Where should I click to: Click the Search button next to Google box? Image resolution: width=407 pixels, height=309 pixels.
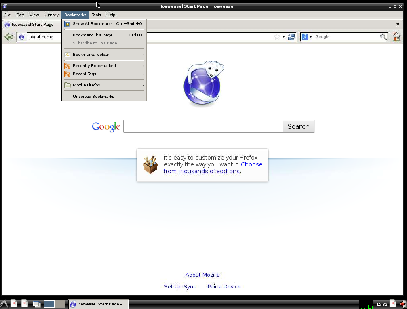[x=299, y=126]
